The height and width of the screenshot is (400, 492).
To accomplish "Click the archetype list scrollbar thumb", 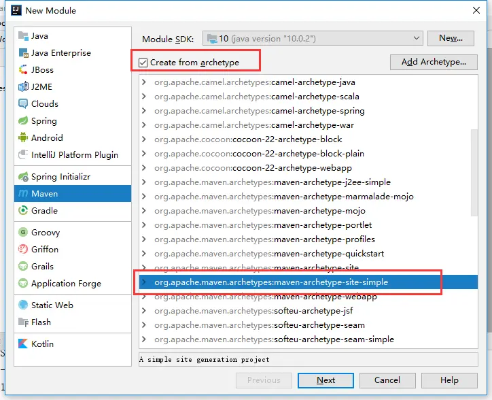I will click(x=474, y=172).
